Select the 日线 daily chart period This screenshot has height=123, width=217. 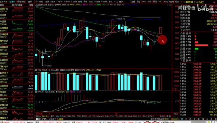tap(80, 1)
